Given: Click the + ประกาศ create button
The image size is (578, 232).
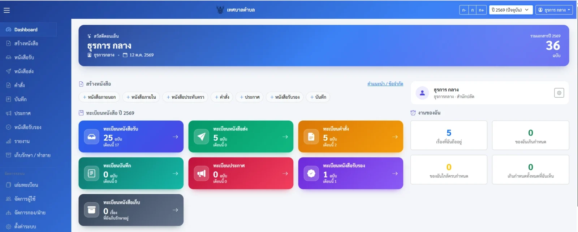Looking at the screenshot, I should [250, 97].
